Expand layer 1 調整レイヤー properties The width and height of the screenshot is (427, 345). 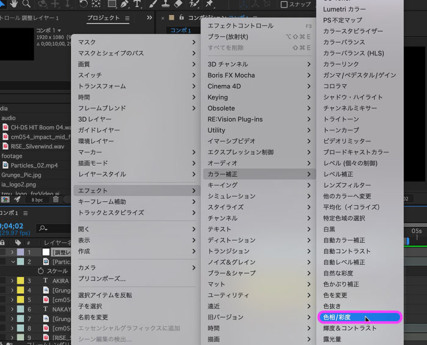click(12, 252)
